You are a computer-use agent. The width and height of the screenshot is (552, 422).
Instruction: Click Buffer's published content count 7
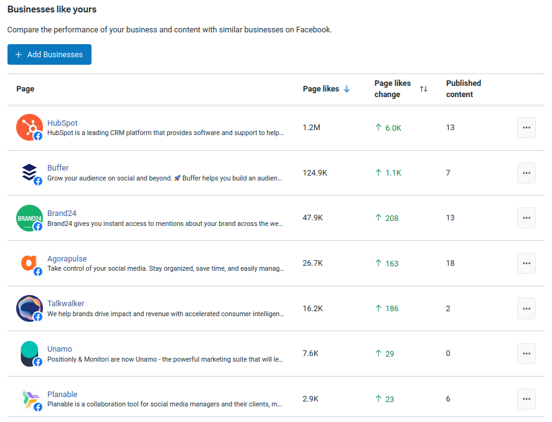[448, 173]
